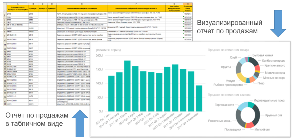Image resolution: width=293 pixels, height=139 pixels.
Task: Select the 2017 Qtr 4 December bar
Action: [x=199, y=98]
